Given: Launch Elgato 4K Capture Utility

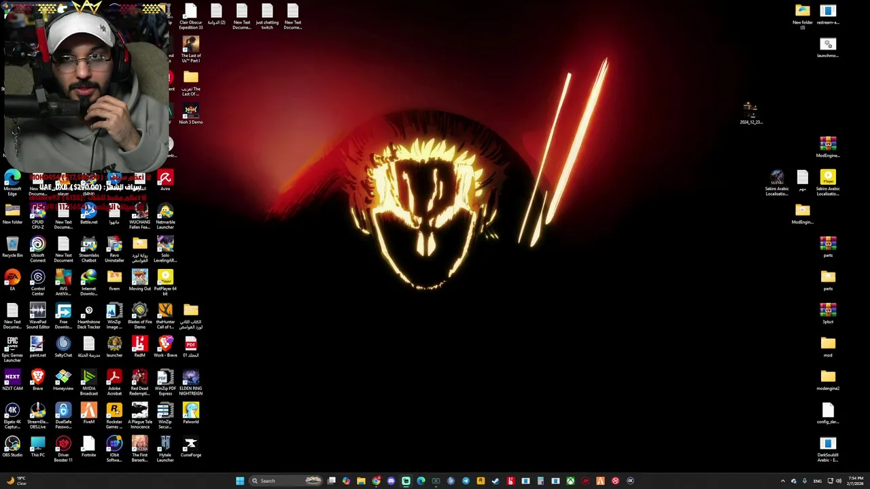Looking at the screenshot, I should tap(12, 416).
